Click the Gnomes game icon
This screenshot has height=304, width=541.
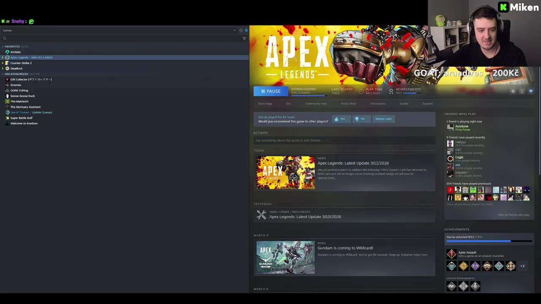tap(7, 85)
